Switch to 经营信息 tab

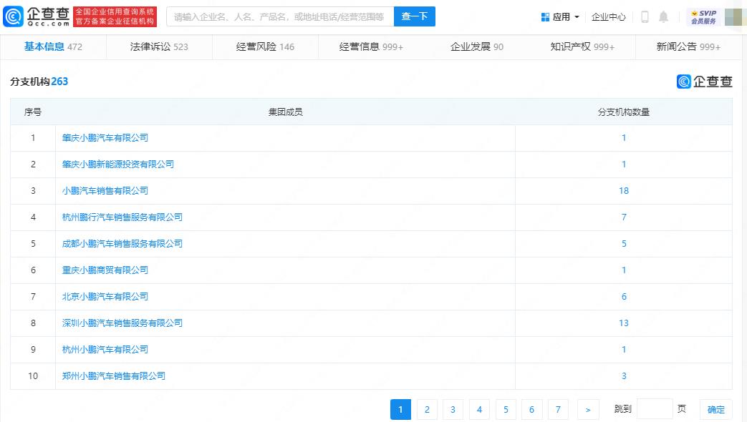click(371, 46)
